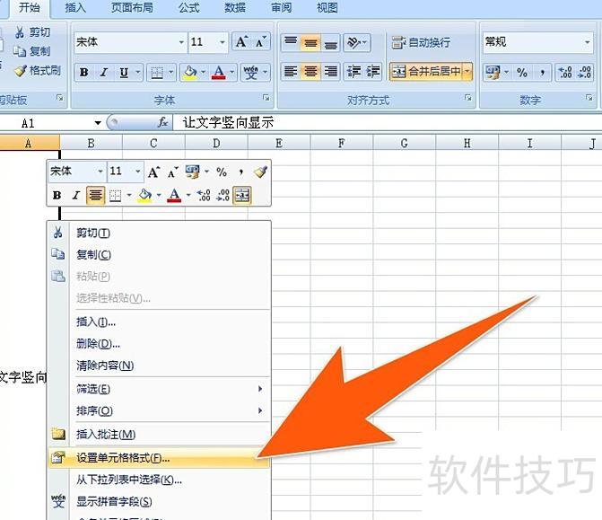Screen dimensions: 602x520
Task: Open number format dropdown (常规)
Action: click(x=588, y=41)
